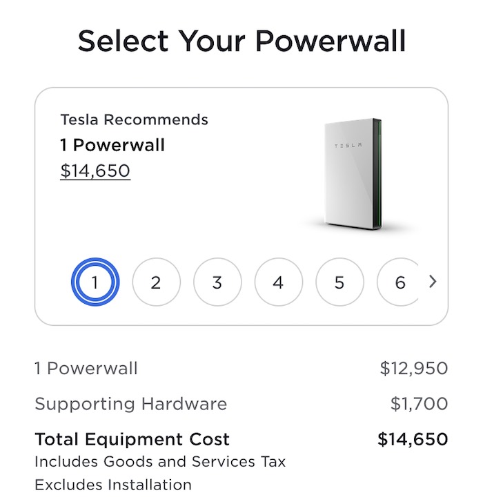Click the $1,700 hardware price
This screenshot has width=483, height=504.
(x=419, y=404)
